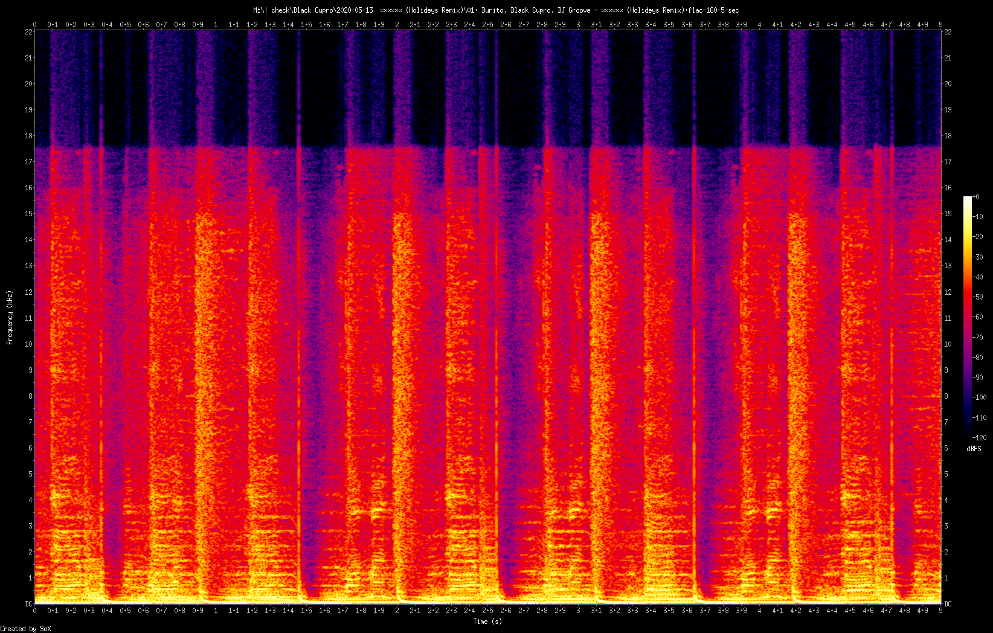Click "DC" on the left frequency axis
This screenshot has height=633, width=993.
[28, 604]
